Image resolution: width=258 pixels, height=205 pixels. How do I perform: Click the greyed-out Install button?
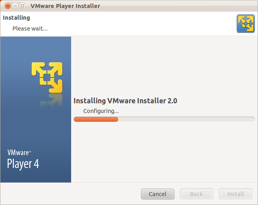(235, 194)
